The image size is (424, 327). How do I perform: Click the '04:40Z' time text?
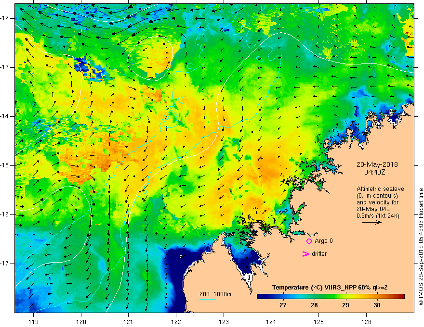(x=374, y=172)
